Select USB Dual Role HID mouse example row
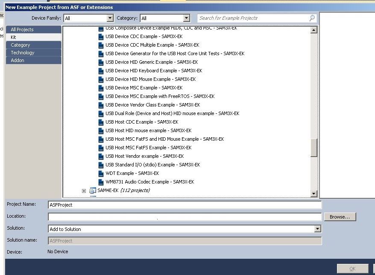The width and height of the screenshot is (375, 275). point(173,113)
